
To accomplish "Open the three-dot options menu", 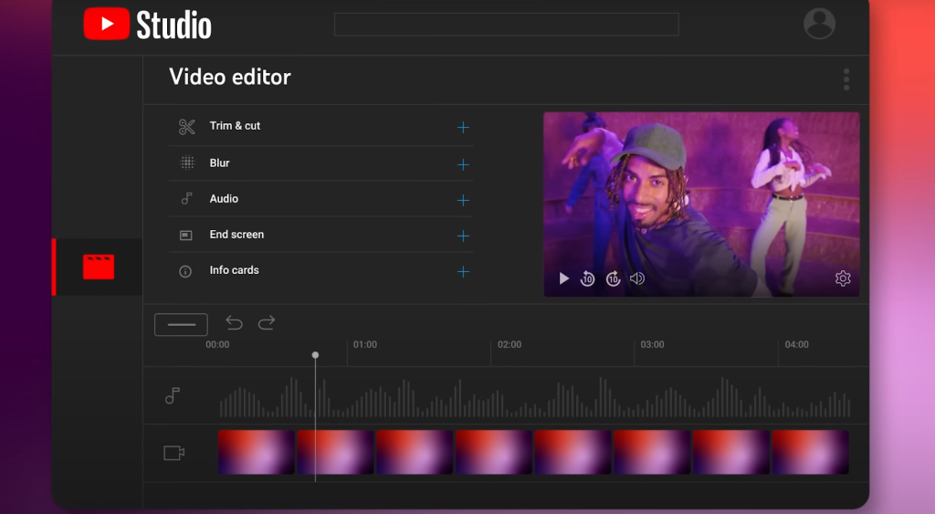I will [x=846, y=79].
